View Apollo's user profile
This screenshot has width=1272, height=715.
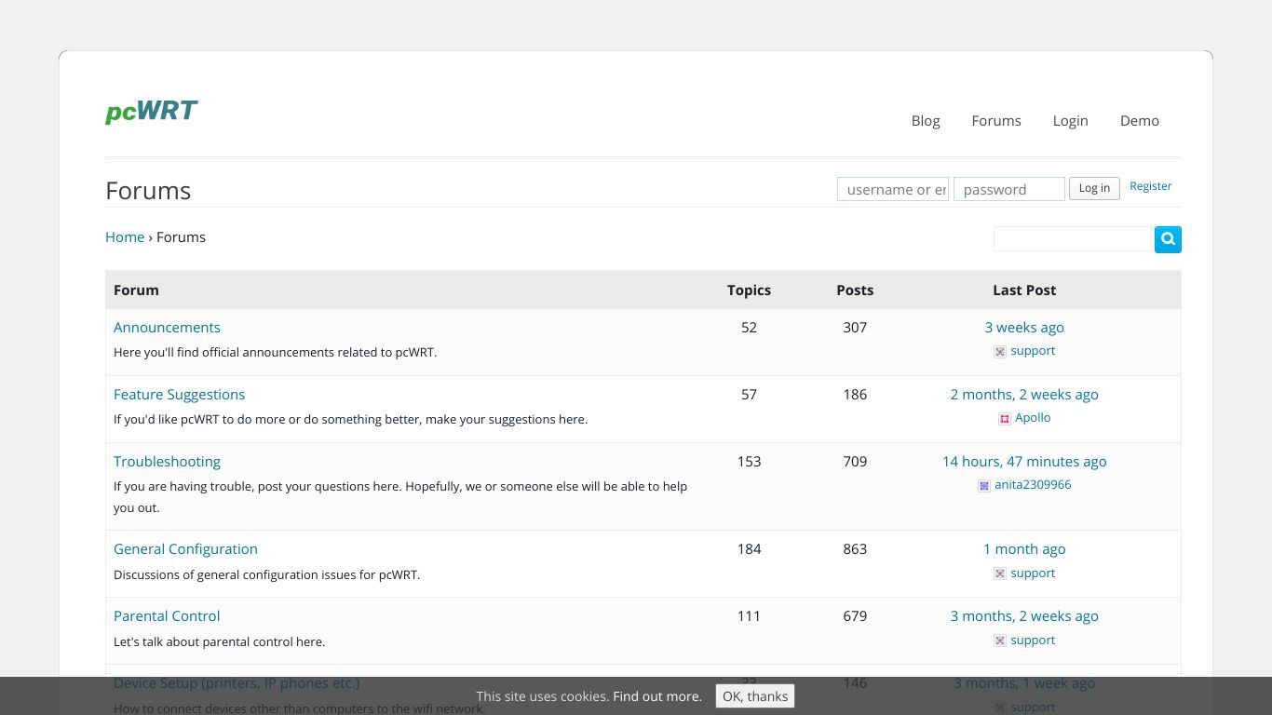(1033, 418)
